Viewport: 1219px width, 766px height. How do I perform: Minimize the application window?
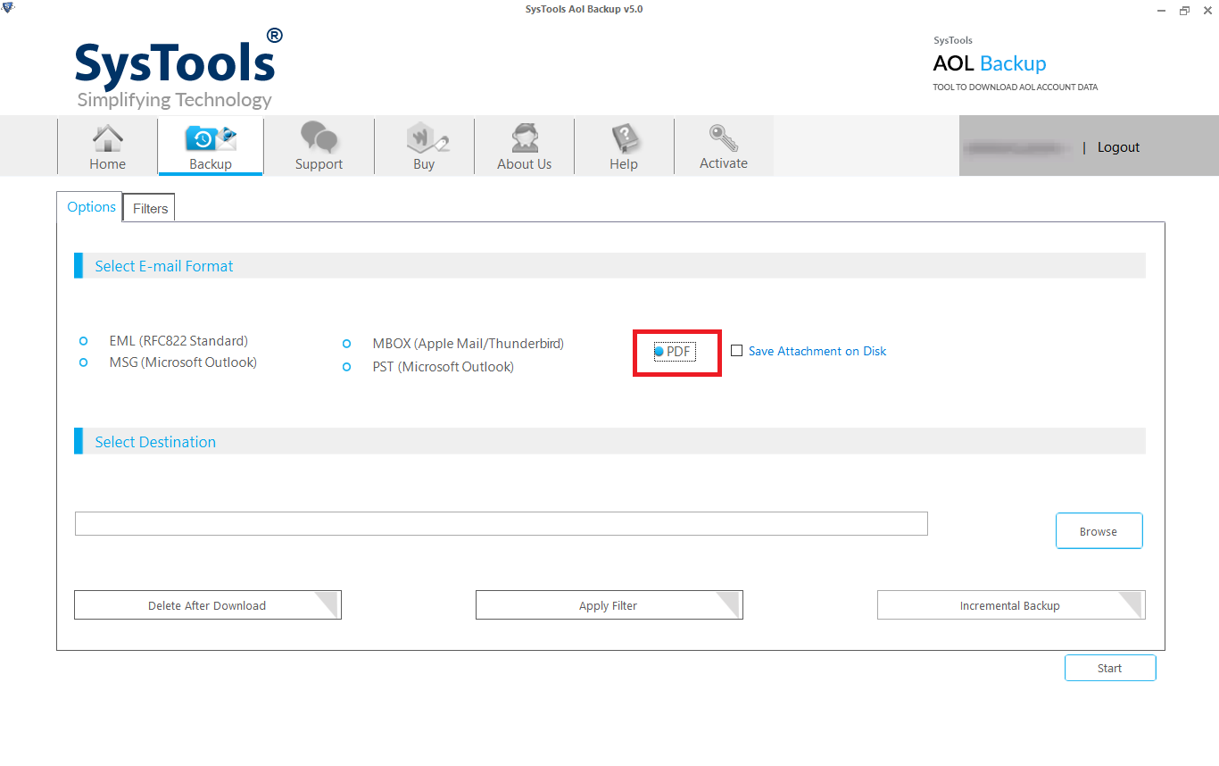[1159, 10]
